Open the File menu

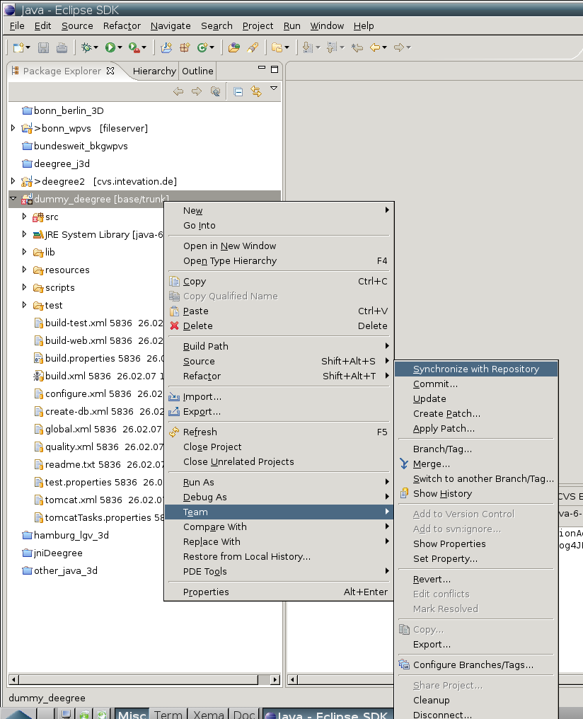17,25
